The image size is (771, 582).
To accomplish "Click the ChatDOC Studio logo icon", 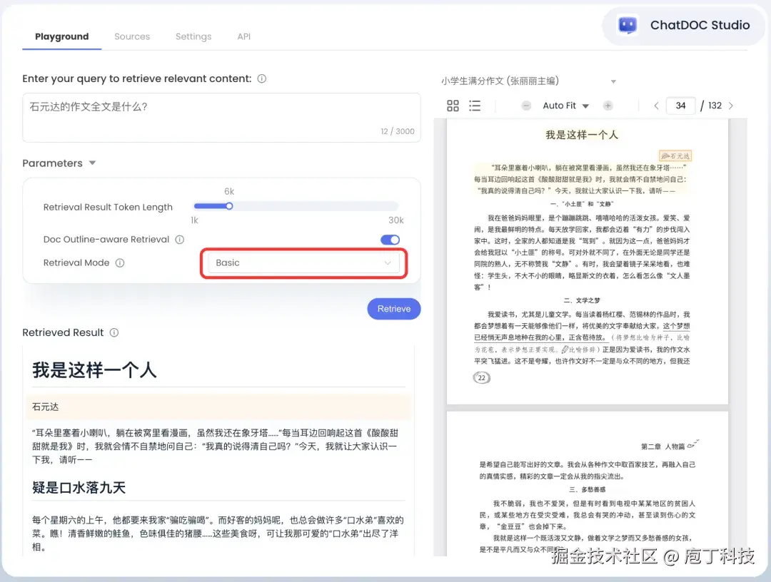I will point(628,25).
